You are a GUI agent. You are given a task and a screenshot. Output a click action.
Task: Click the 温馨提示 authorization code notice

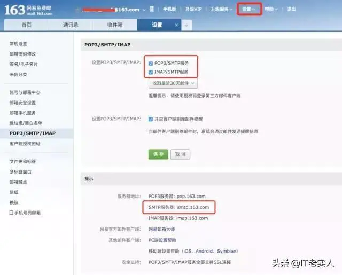click(x=195, y=96)
